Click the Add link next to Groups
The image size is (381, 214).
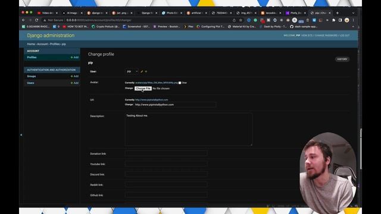(x=74, y=76)
